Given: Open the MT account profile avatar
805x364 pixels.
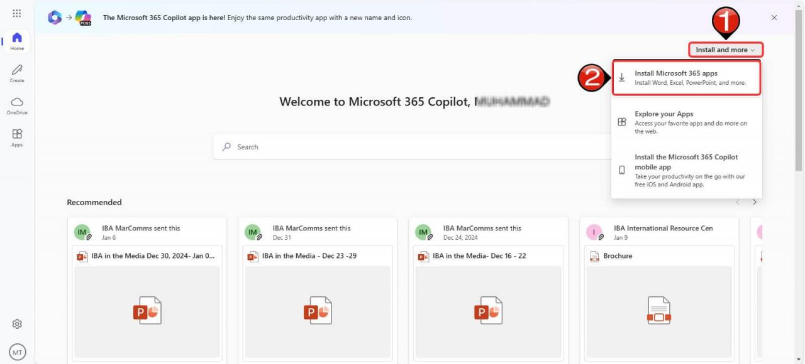Looking at the screenshot, I should pos(18,352).
